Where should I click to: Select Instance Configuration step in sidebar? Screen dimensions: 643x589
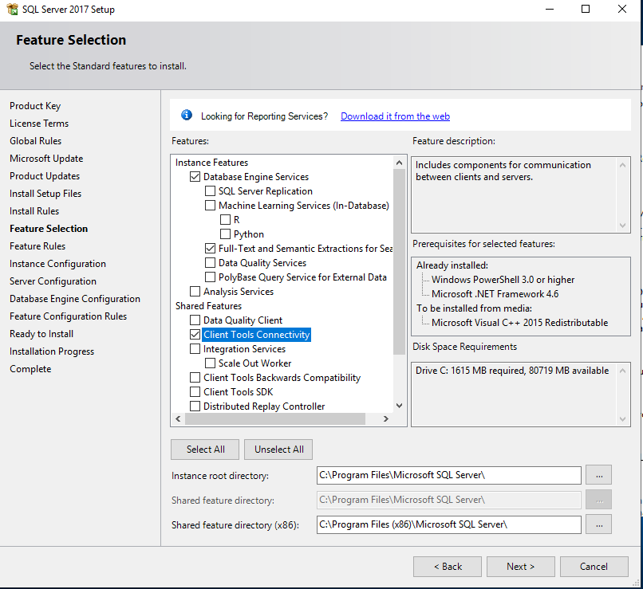click(x=57, y=263)
